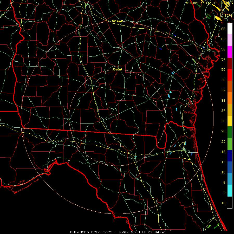Click the navy legend swatch

(x=230, y=156)
